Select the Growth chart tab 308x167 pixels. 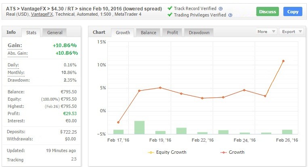click(x=123, y=32)
